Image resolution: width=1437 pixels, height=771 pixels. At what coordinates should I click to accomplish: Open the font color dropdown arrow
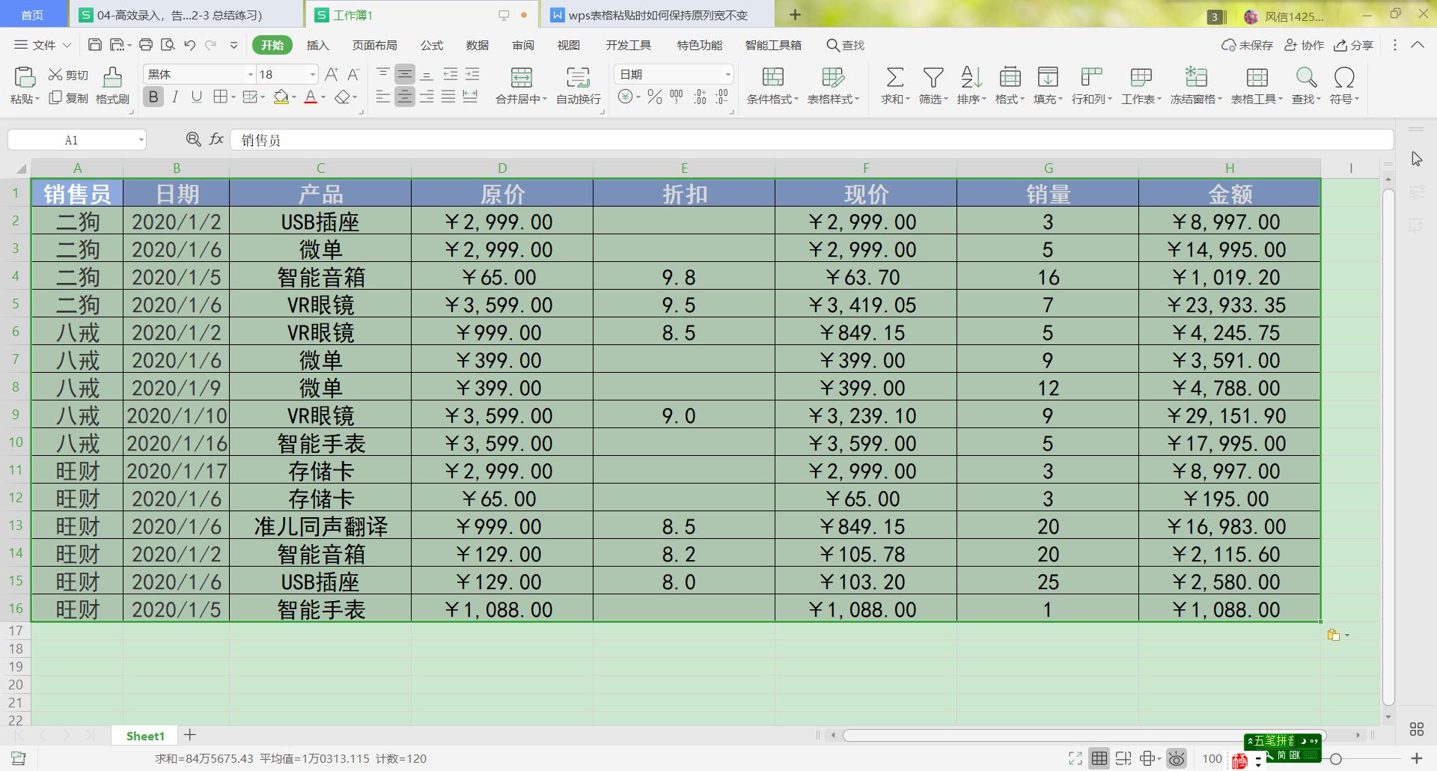[323, 97]
